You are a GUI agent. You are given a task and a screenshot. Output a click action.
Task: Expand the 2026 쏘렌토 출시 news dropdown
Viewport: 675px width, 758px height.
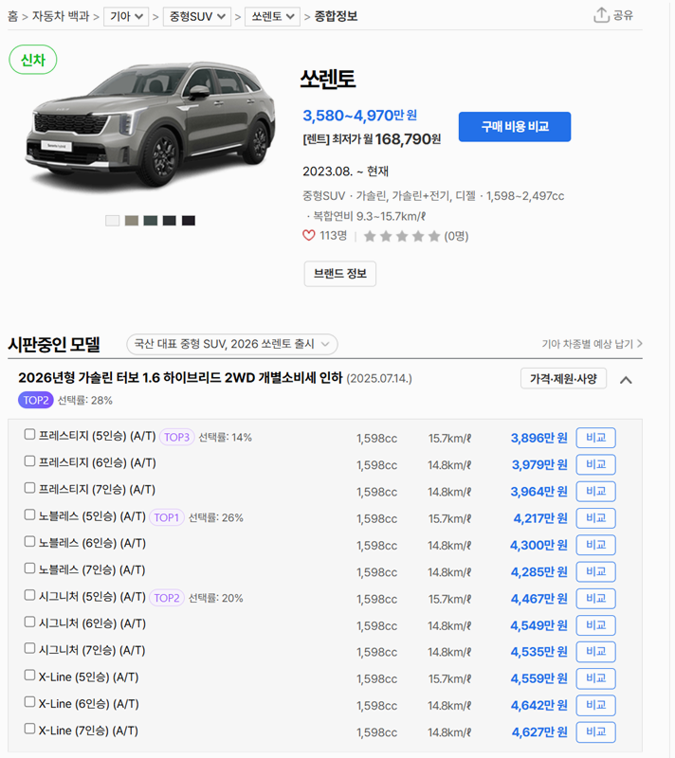(231, 344)
